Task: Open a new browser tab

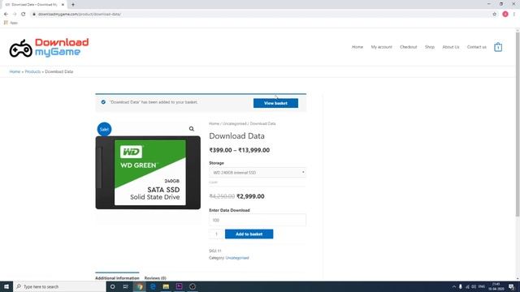Action: 73,5
